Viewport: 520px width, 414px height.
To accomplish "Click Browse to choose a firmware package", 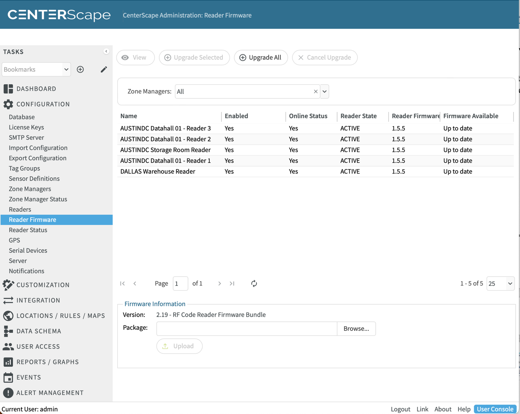I will point(356,329).
